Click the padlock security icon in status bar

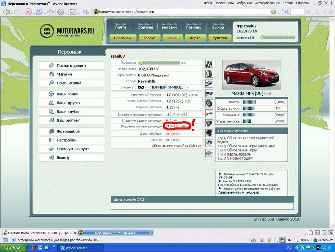click(270, 240)
